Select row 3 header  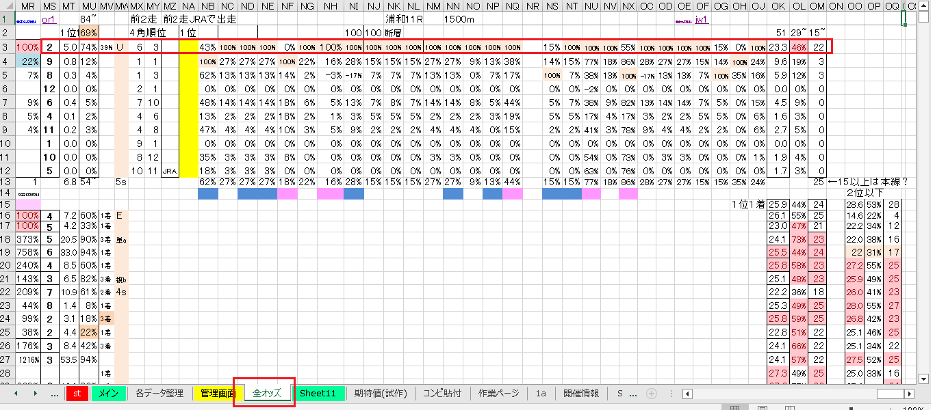point(7,47)
